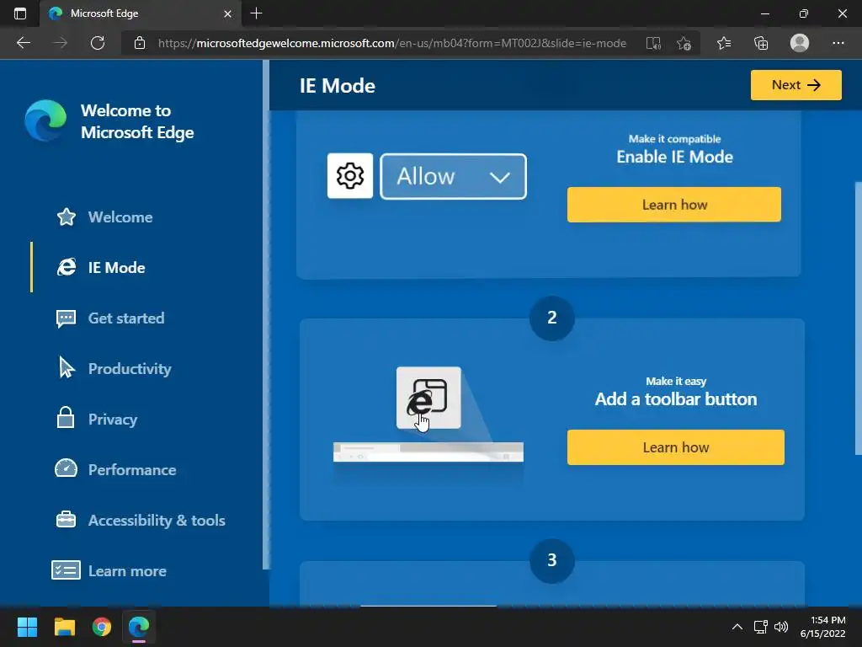This screenshot has width=862, height=647.
Task: Refresh the current page
Action: pos(98,43)
